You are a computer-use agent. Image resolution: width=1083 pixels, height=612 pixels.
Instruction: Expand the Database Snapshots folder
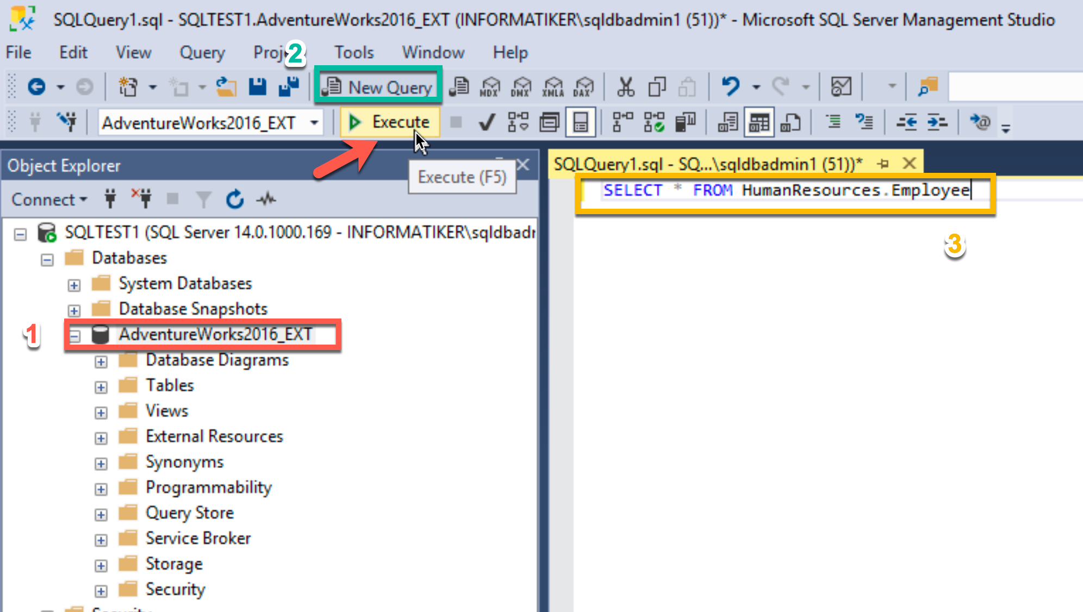[74, 311]
